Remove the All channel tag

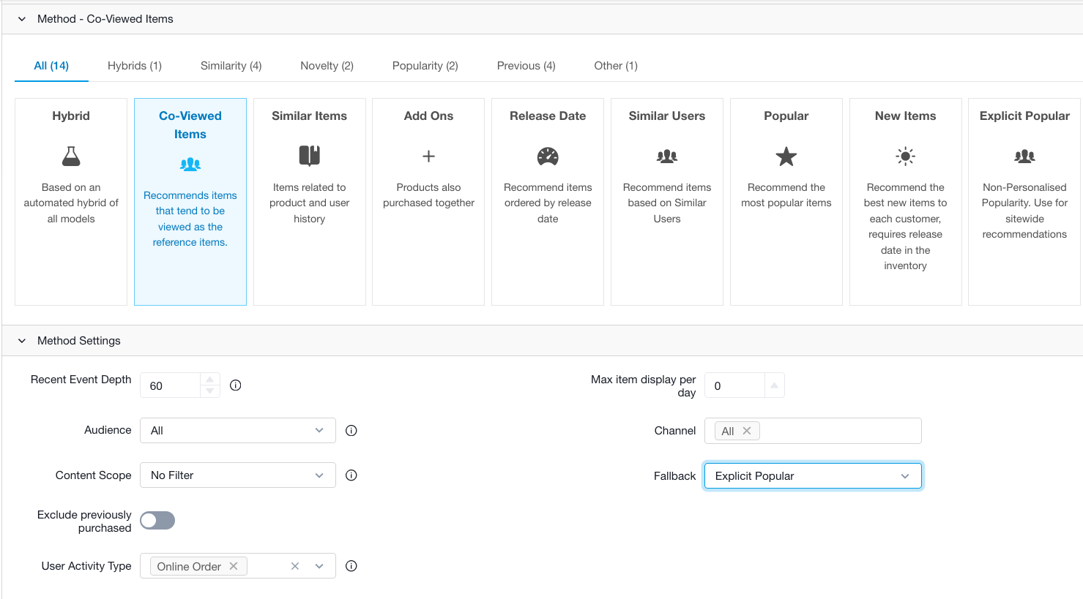[x=747, y=431]
